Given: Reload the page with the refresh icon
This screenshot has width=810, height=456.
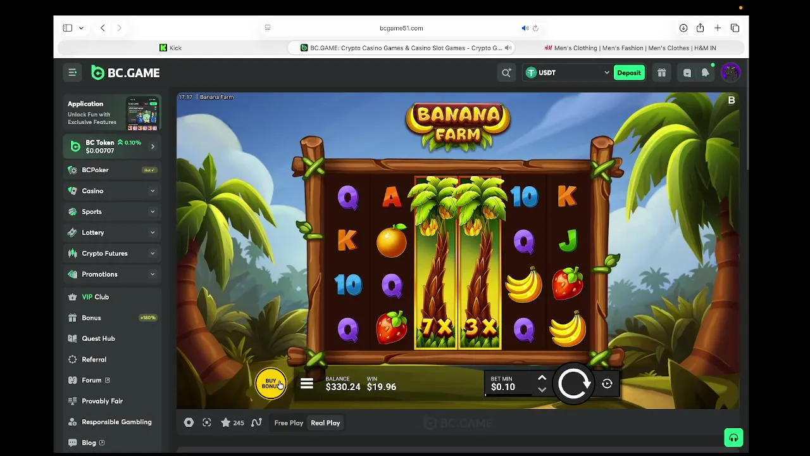Looking at the screenshot, I should click(535, 28).
